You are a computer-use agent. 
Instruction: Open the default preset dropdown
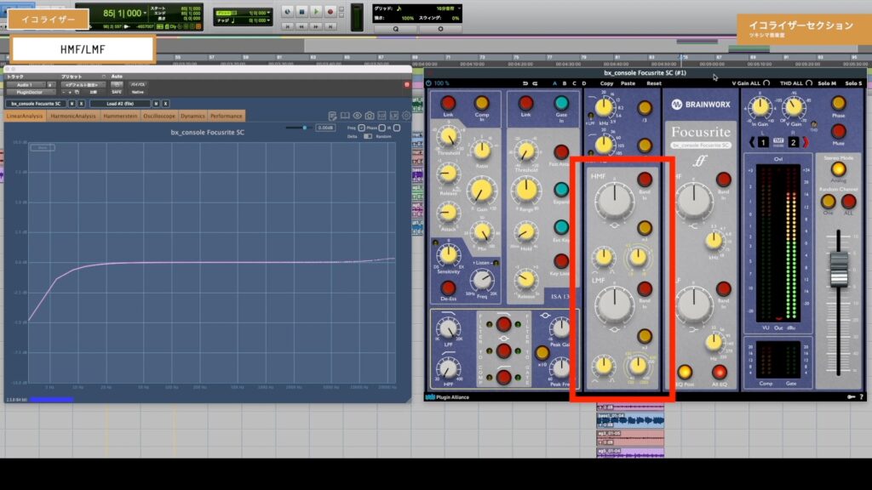tap(83, 85)
